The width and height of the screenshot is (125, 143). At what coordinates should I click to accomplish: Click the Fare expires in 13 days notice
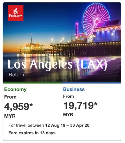click(32, 133)
